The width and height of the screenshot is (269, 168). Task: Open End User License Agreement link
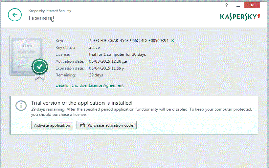pos(98,85)
